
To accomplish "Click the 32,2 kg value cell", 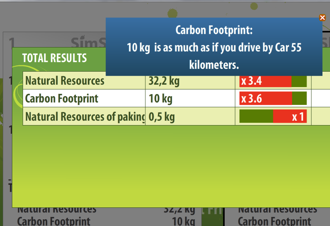I will [x=164, y=81].
